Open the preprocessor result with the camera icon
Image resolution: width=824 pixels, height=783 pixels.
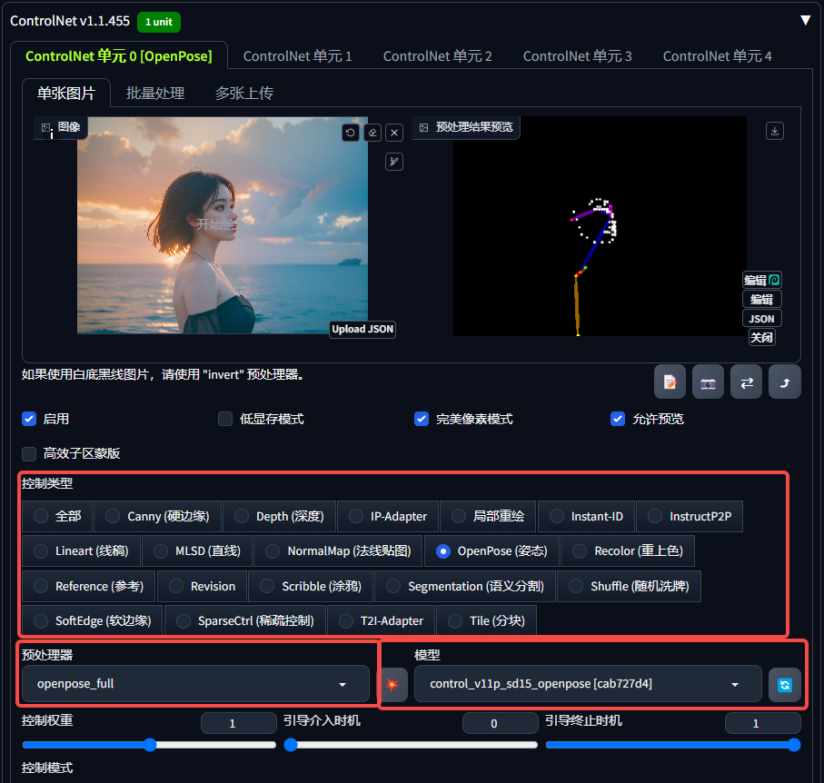click(x=708, y=382)
